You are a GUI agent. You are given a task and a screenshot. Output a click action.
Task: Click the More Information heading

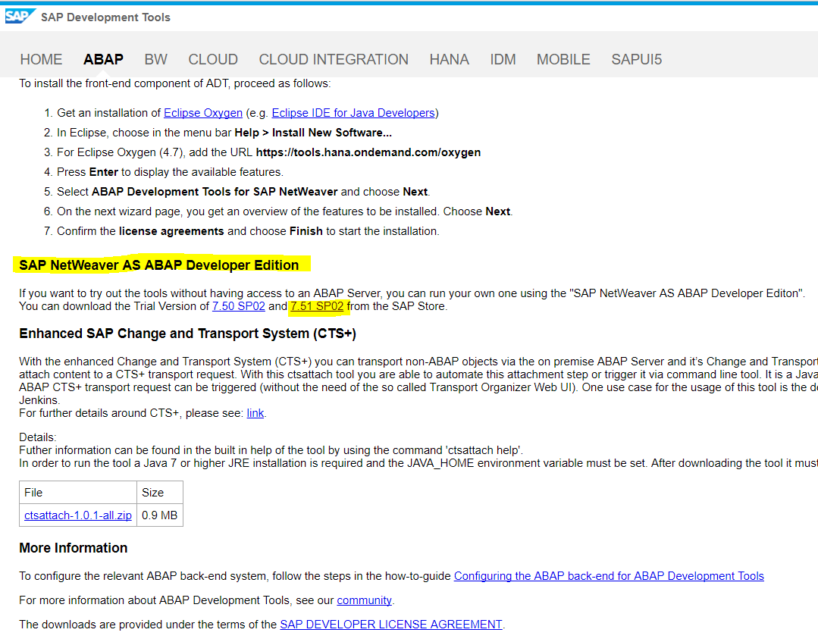click(x=74, y=548)
